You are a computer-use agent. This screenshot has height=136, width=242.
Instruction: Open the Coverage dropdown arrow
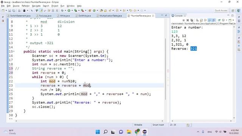(x=79, y=11)
